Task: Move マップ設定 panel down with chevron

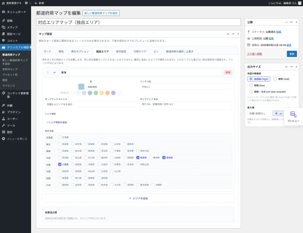Action: (x=233, y=34)
